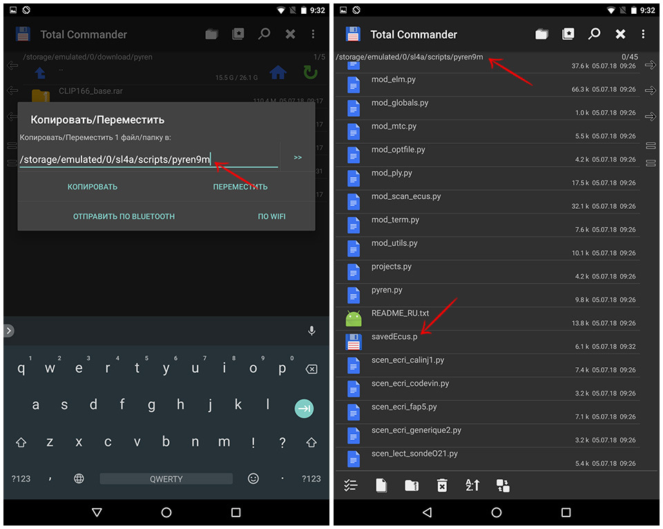
Task: Tap pyren.py file icon
Action: [354, 295]
